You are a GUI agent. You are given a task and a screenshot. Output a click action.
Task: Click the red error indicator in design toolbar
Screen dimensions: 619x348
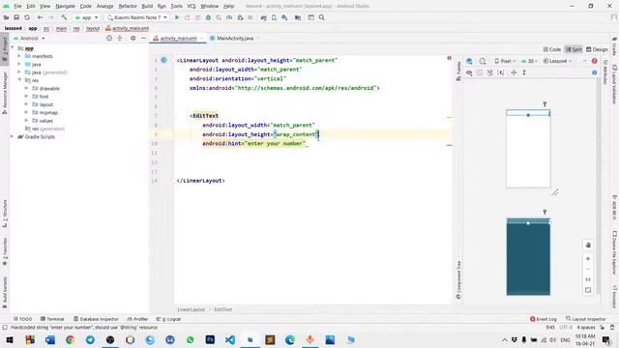594,61
